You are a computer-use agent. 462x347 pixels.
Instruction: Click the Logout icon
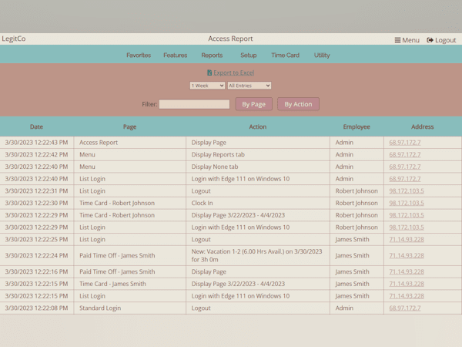[x=430, y=40]
